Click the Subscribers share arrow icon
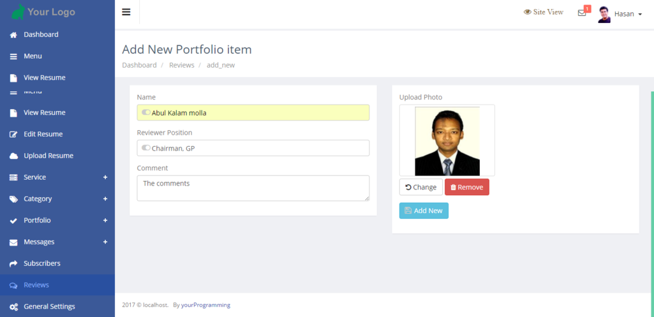 (13, 263)
